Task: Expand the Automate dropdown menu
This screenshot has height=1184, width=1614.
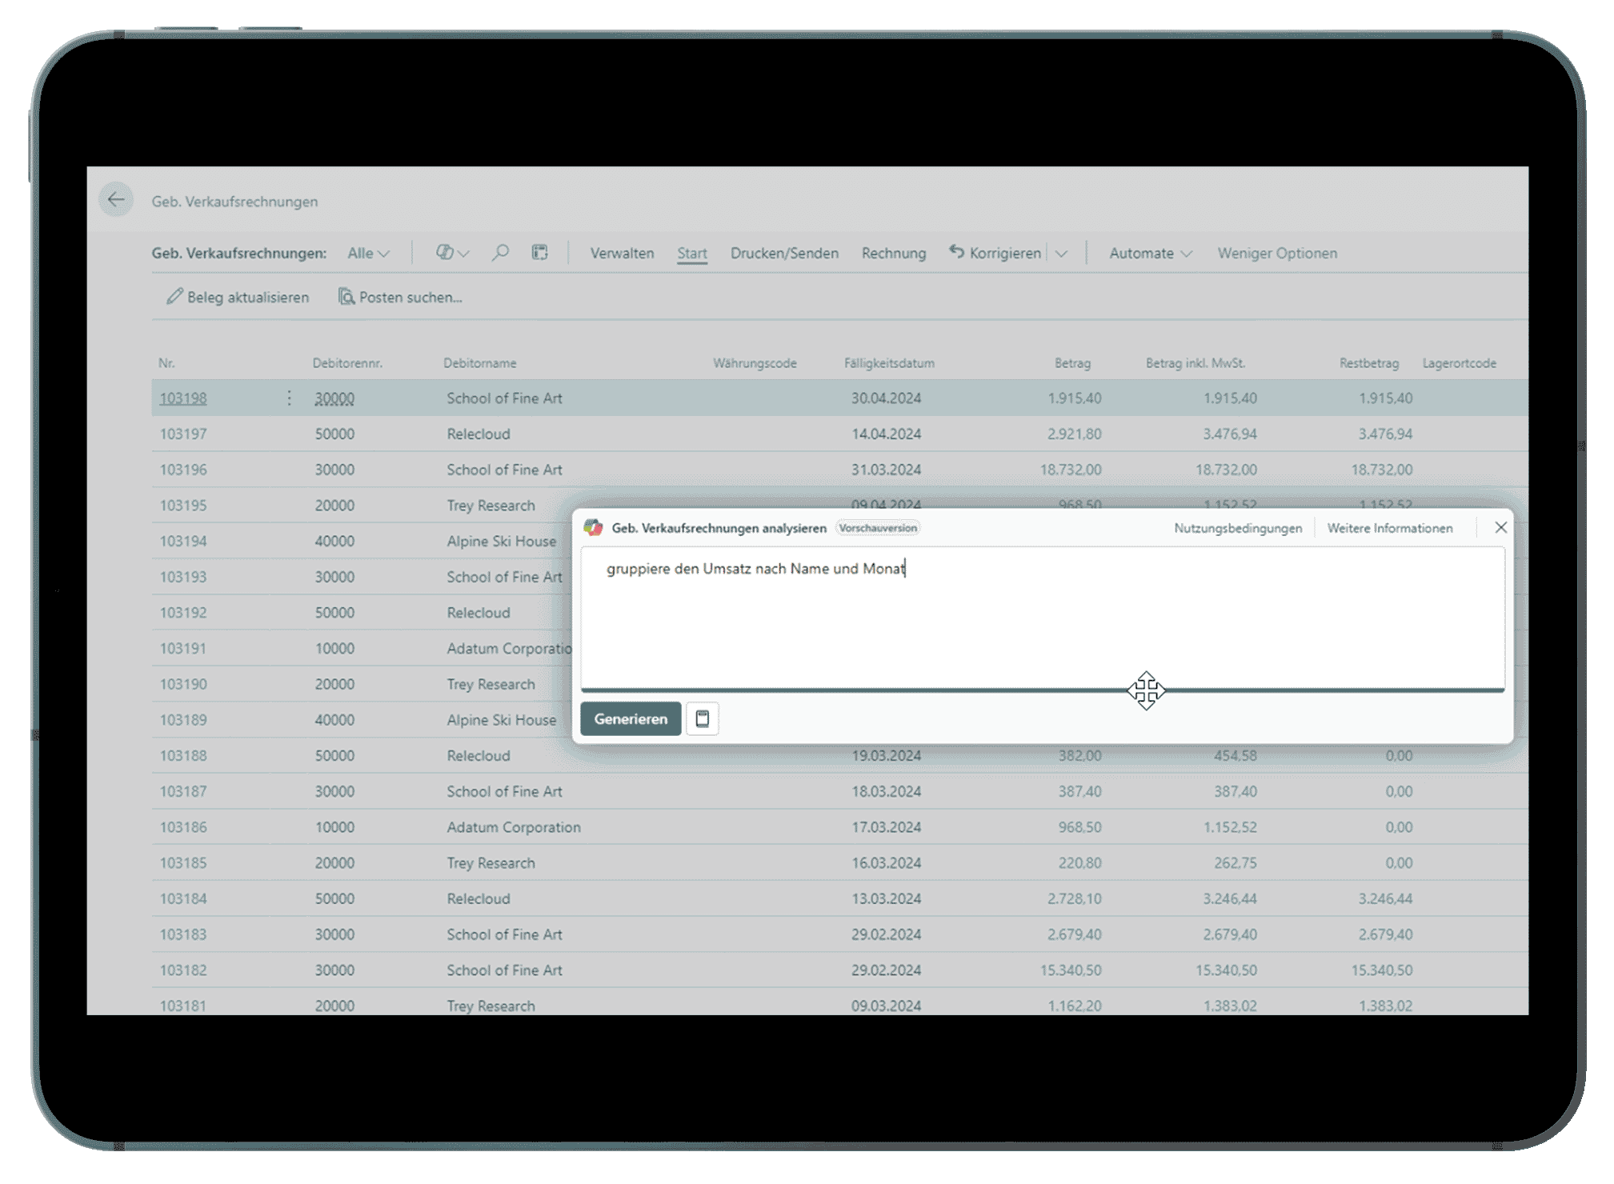Action: click(x=1150, y=253)
